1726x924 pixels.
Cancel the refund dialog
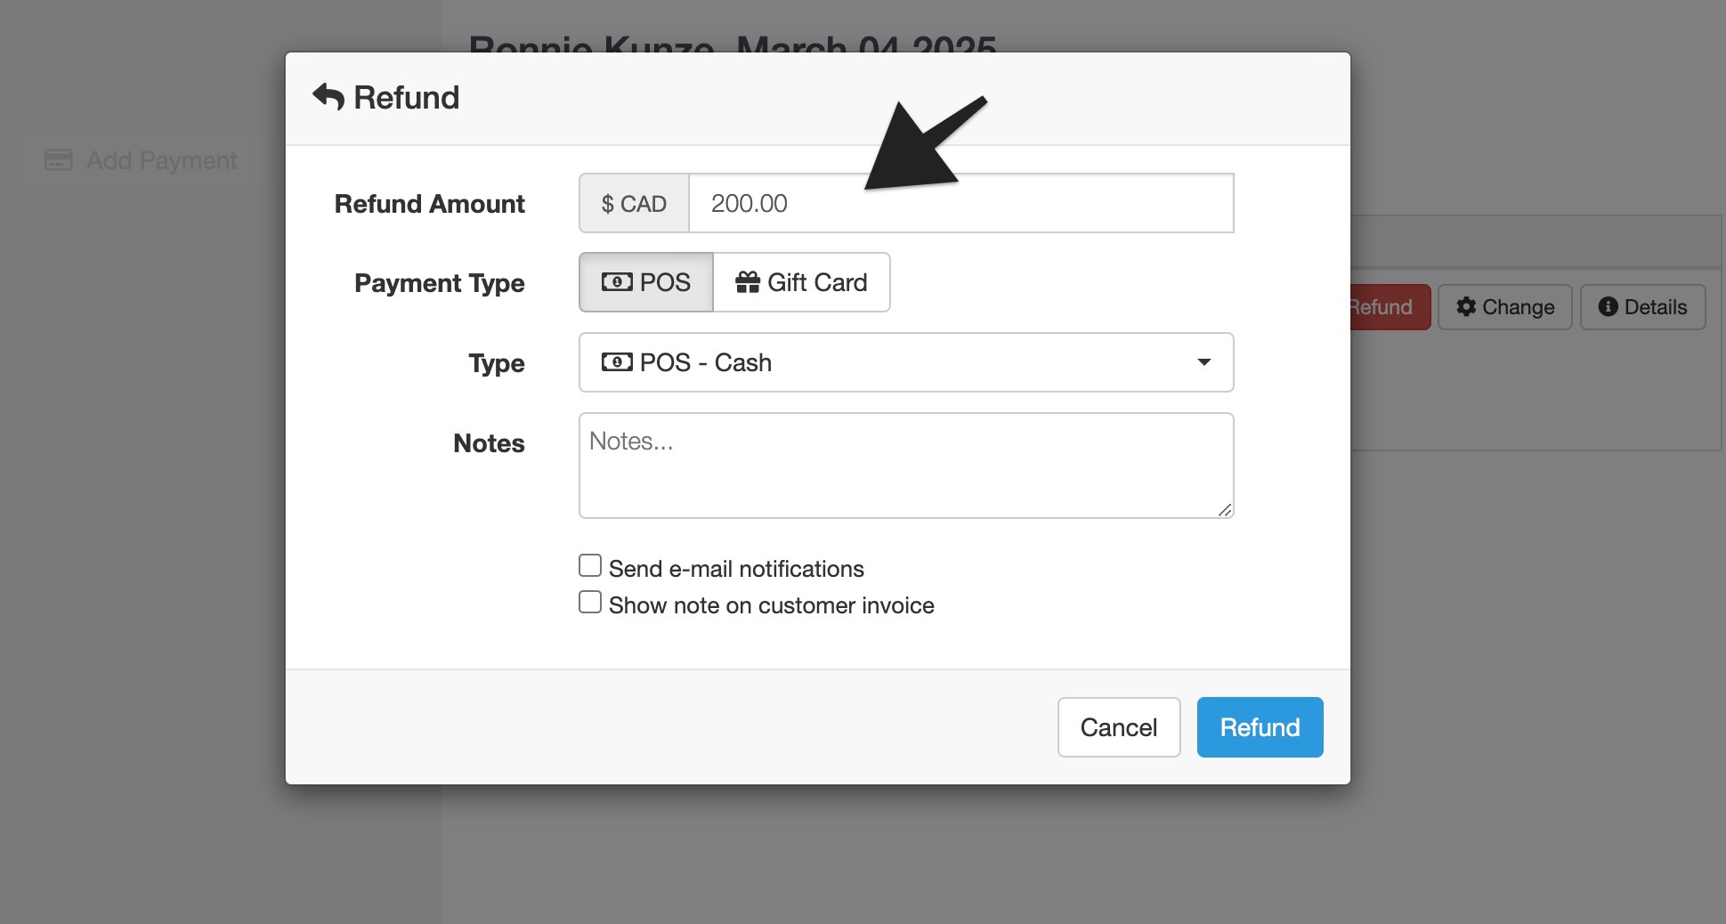[x=1119, y=727]
